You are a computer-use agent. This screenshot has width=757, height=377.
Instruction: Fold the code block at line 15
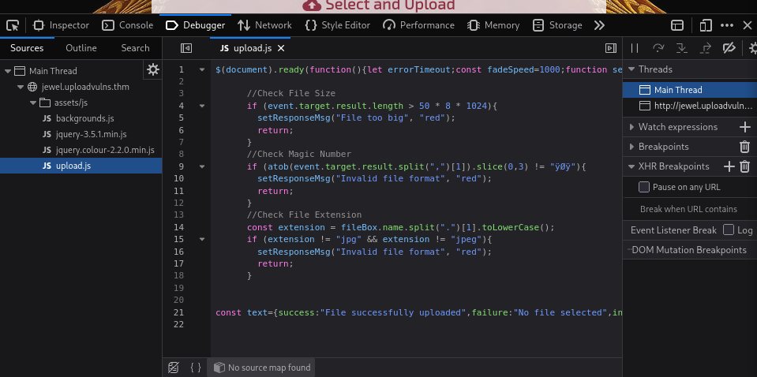click(202, 240)
